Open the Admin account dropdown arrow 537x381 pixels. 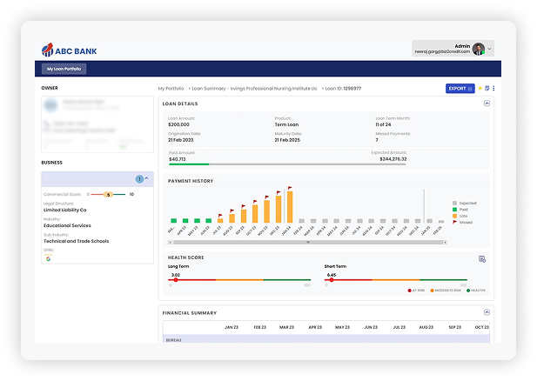click(490, 49)
